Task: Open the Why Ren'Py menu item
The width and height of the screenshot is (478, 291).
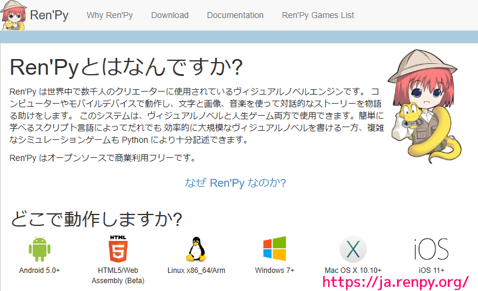Action: pyautogui.click(x=110, y=15)
